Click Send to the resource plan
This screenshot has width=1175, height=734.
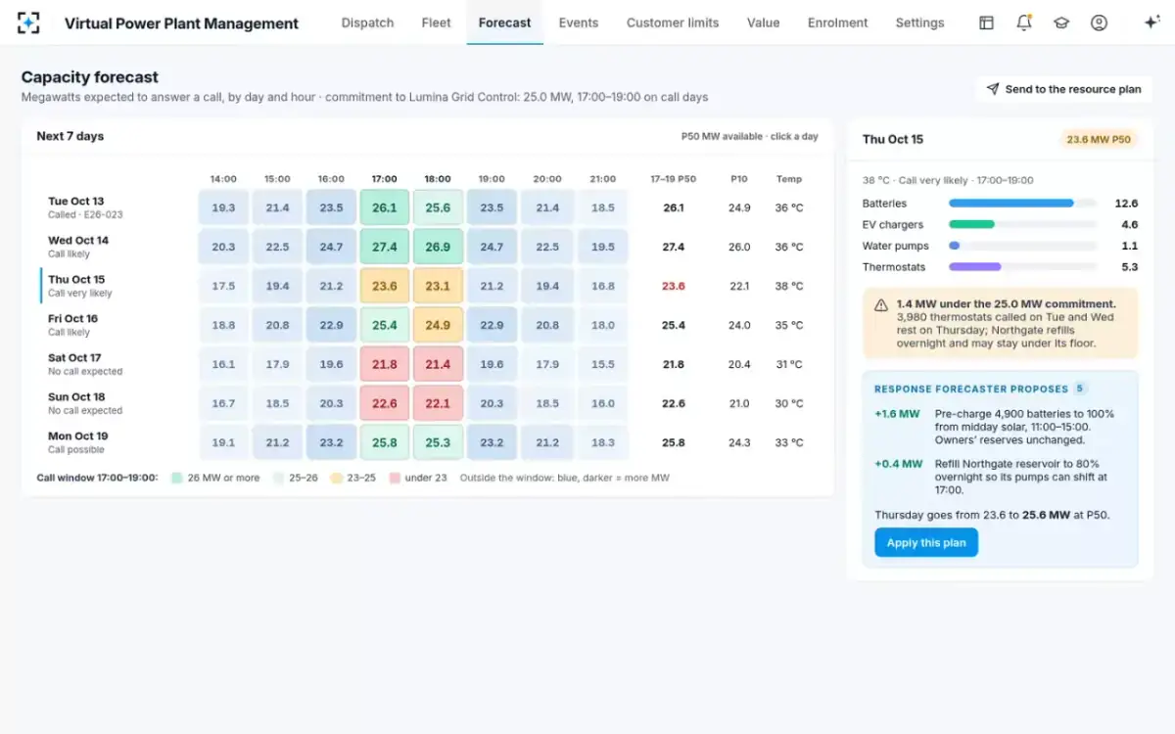coord(1063,89)
